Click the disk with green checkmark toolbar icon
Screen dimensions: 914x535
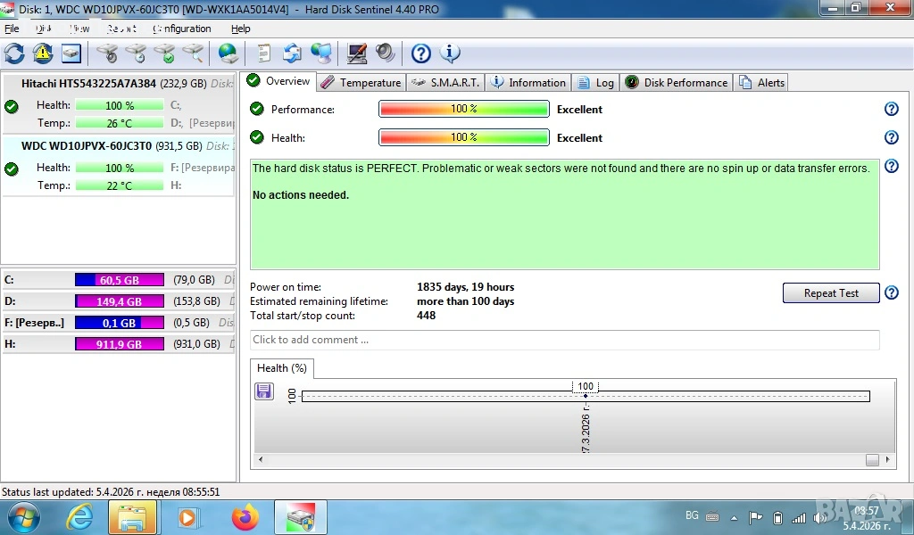(164, 53)
